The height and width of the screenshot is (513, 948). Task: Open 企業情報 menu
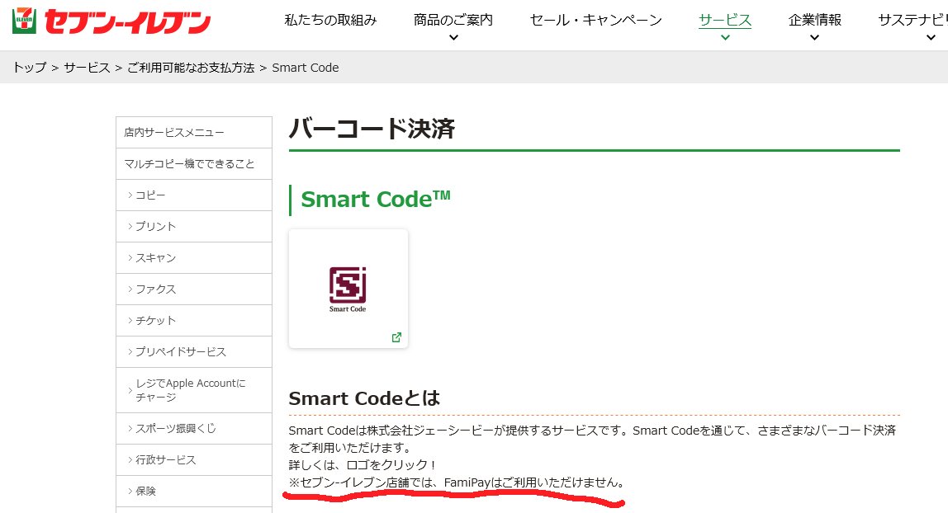tap(815, 20)
